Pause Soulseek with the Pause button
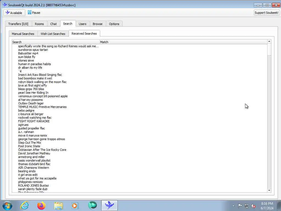This screenshot has height=211, width=281. [34, 13]
